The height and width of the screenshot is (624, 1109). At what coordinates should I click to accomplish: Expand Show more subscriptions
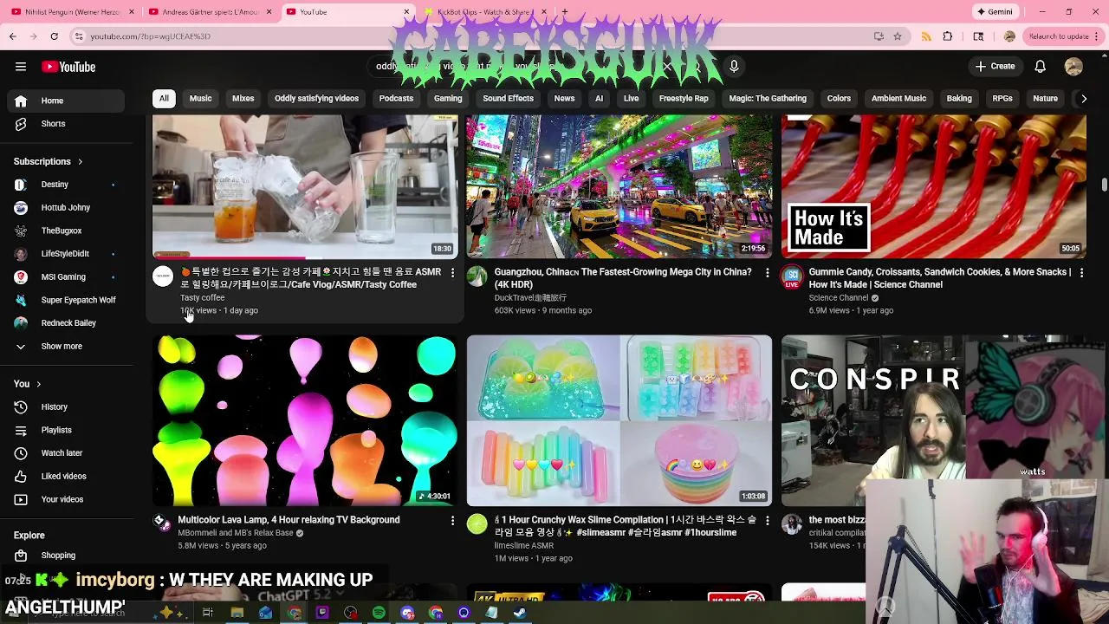pos(66,346)
